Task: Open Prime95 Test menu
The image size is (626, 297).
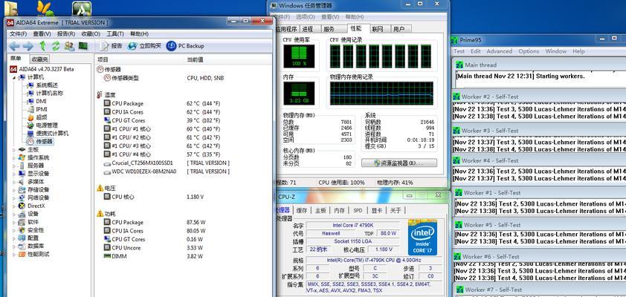Action: (x=459, y=51)
